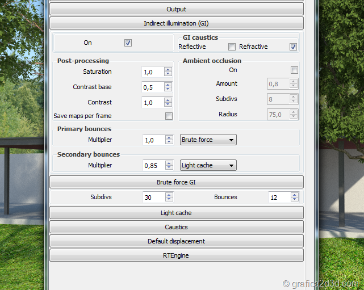The width and height of the screenshot is (364, 290).
Task: Adjust the Bounces spinner arrows
Action: [294, 197]
